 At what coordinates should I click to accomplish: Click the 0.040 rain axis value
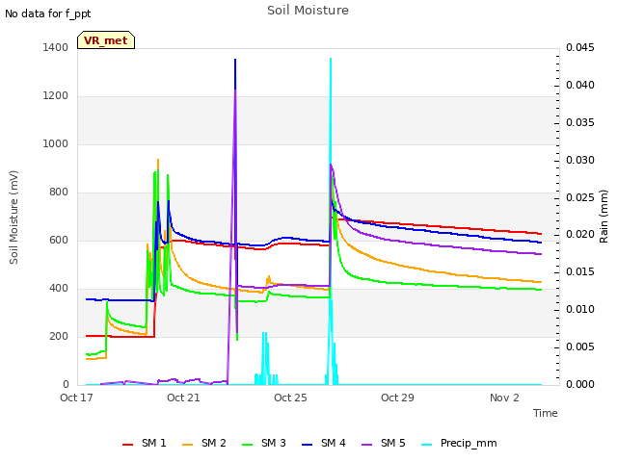580,85
